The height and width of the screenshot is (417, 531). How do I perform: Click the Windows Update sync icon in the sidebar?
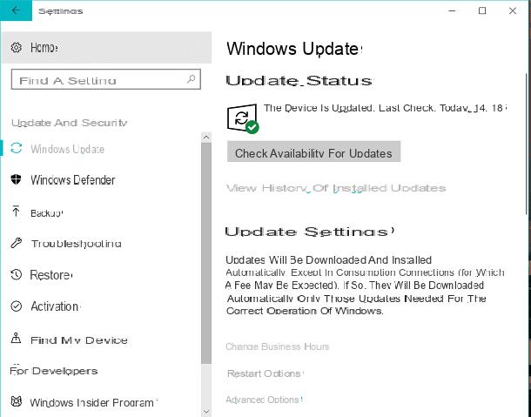[x=17, y=148]
